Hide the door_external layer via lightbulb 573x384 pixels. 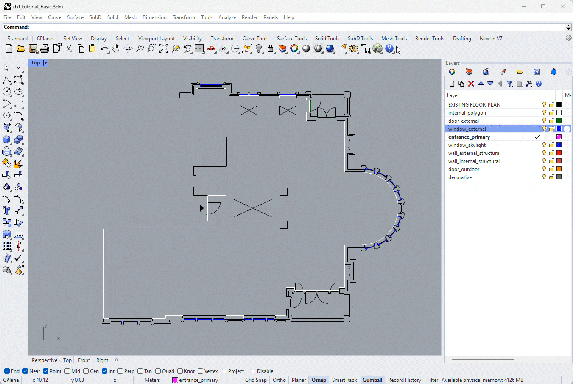click(x=544, y=121)
